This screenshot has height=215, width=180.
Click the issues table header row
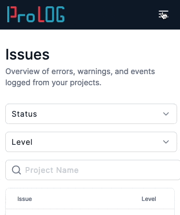click(x=90, y=199)
